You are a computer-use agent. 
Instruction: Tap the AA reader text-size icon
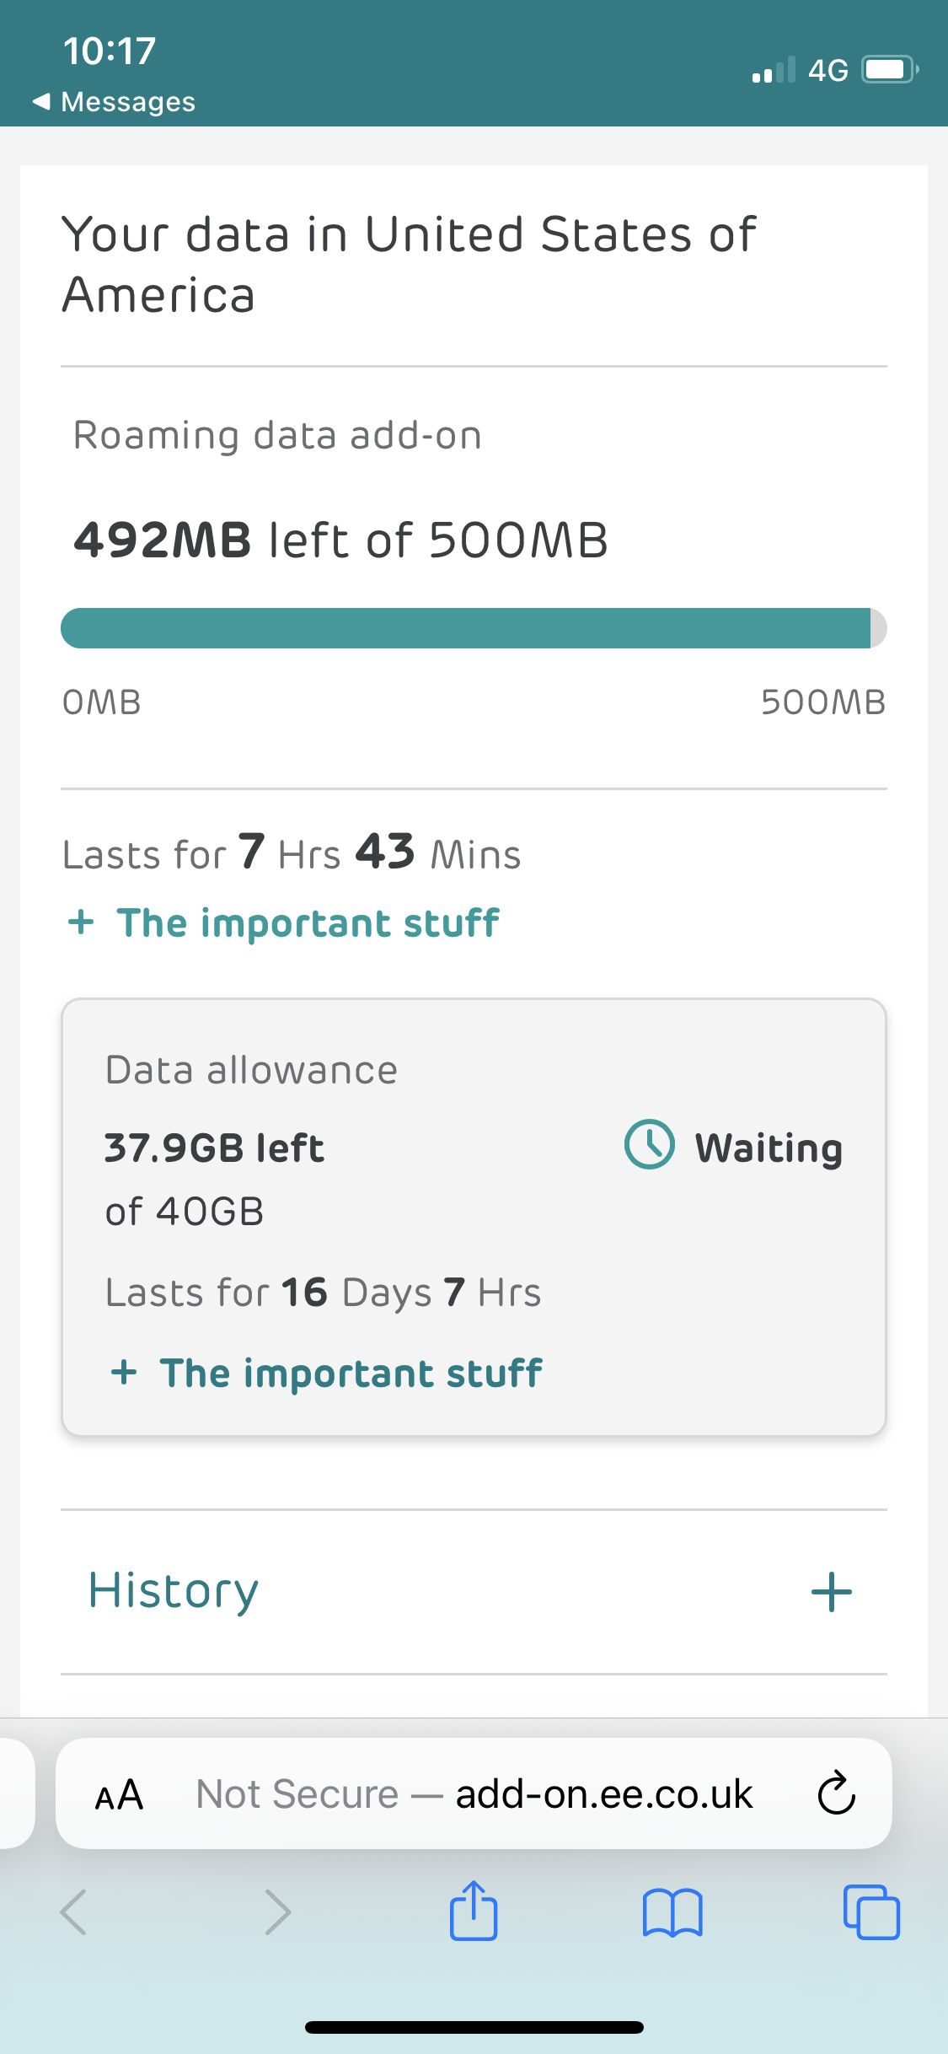coord(119,1794)
